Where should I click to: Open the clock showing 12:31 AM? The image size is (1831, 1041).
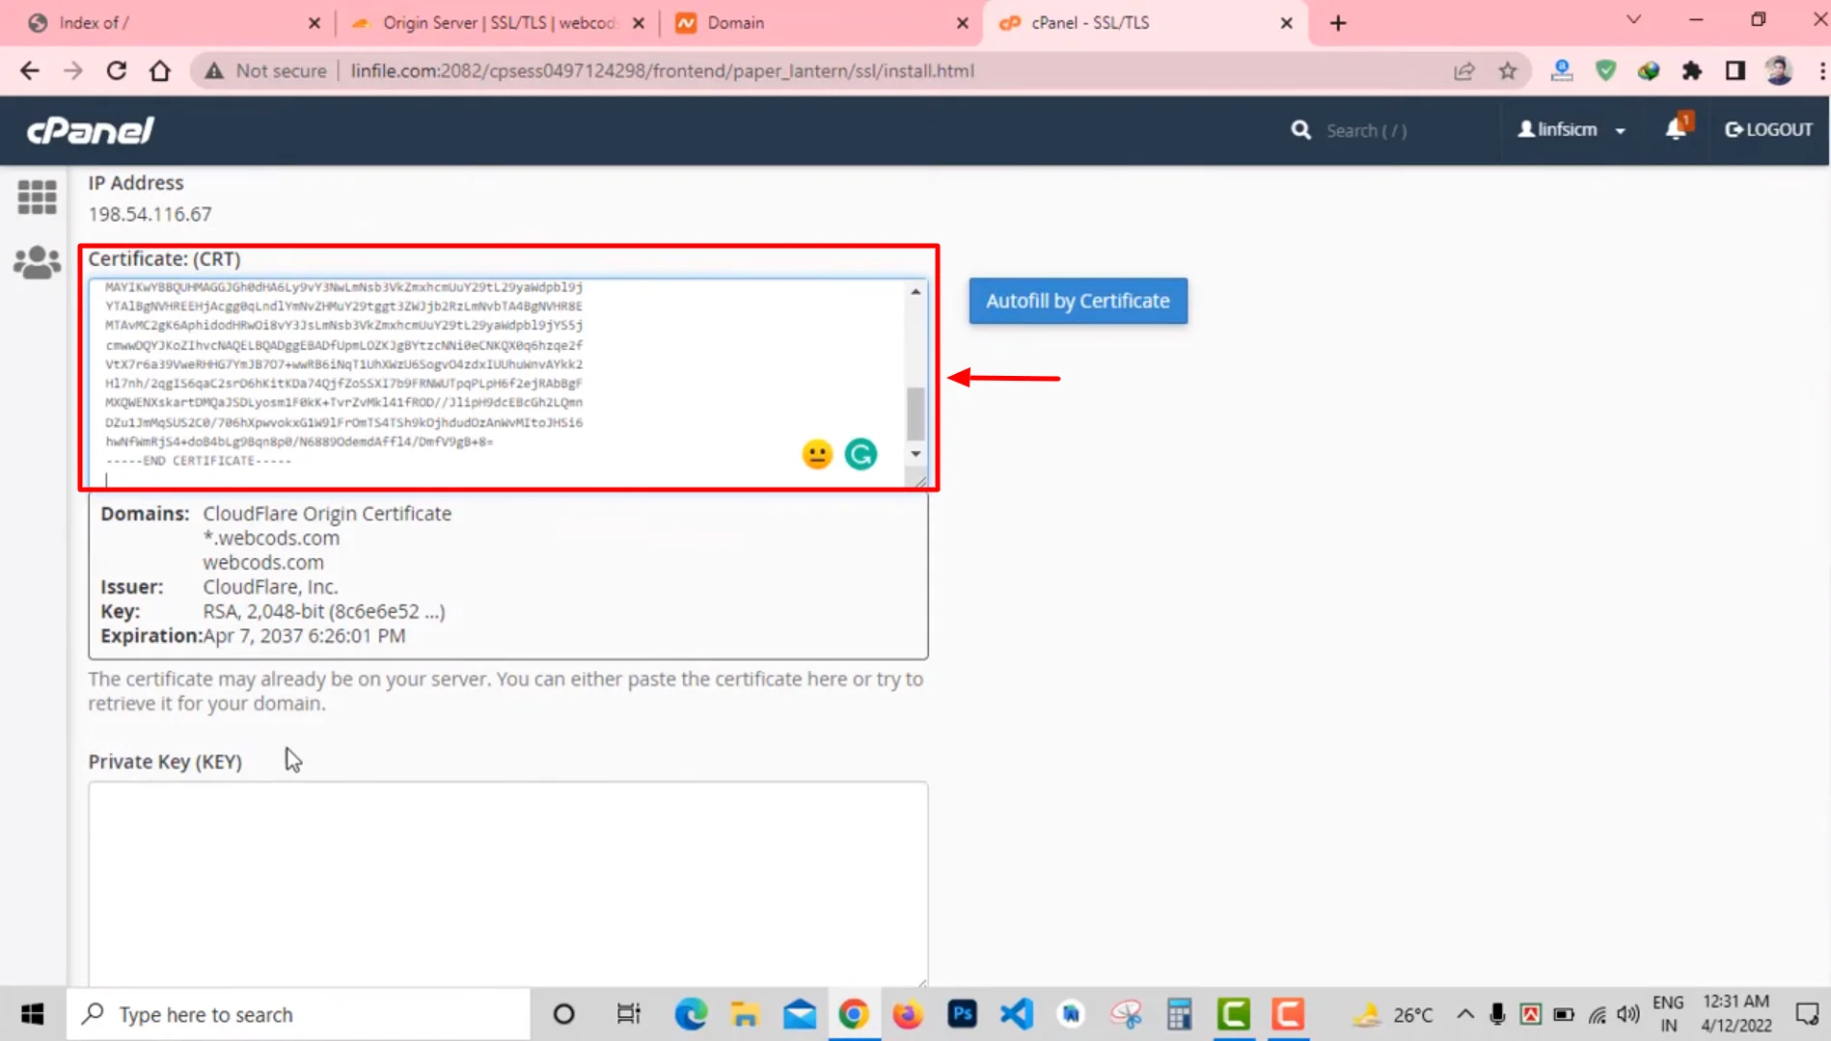point(1736,1013)
